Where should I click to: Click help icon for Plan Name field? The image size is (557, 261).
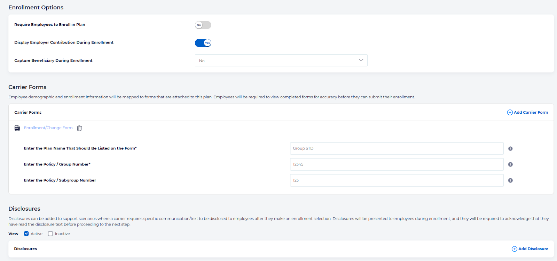tap(510, 148)
